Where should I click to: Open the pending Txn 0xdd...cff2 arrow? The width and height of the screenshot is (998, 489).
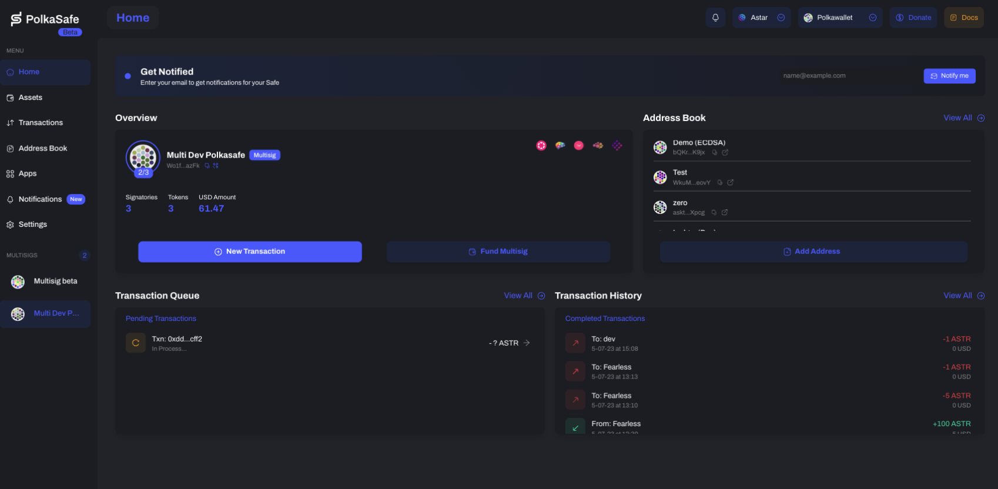[527, 343]
